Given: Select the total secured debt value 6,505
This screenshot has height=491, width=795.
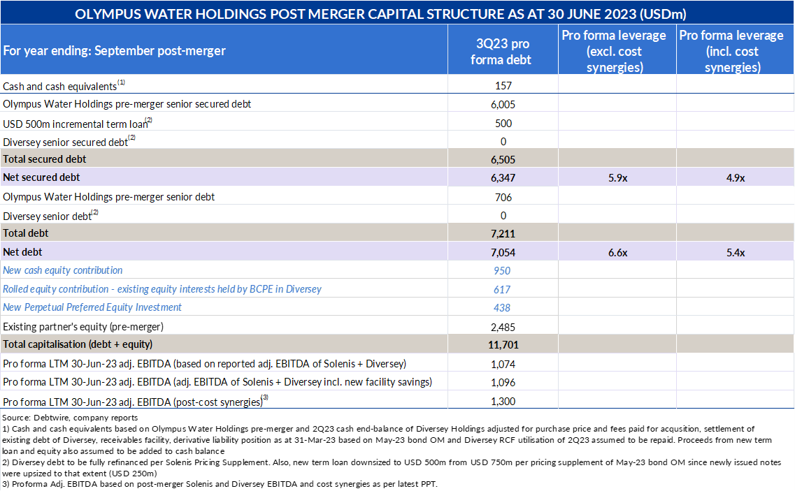Looking at the screenshot, I should point(503,160).
